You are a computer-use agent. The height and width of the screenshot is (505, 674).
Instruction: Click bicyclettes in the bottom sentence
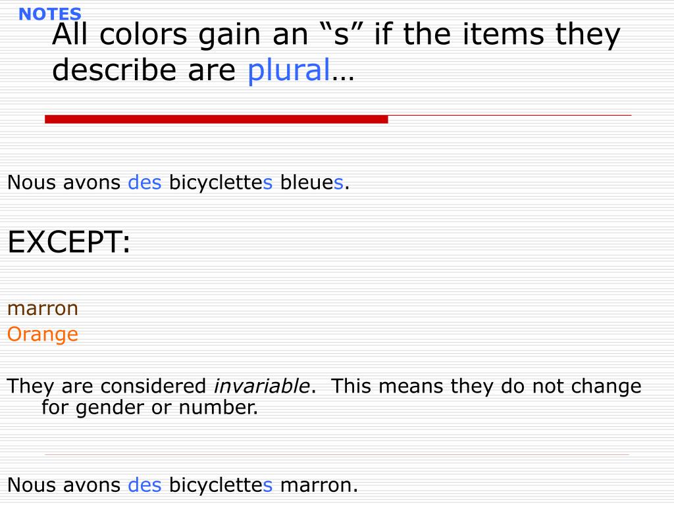220,485
